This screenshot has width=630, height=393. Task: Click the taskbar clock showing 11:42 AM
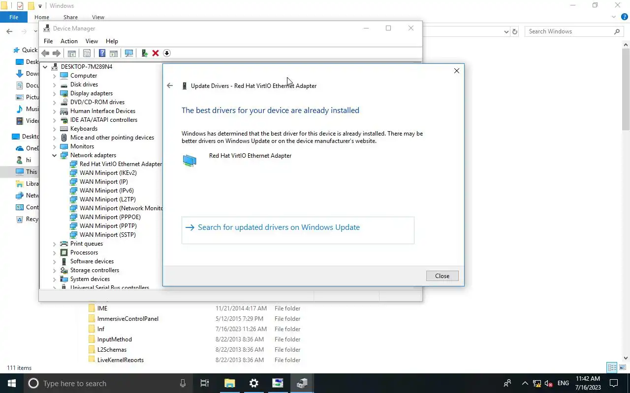[x=588, y=383]
